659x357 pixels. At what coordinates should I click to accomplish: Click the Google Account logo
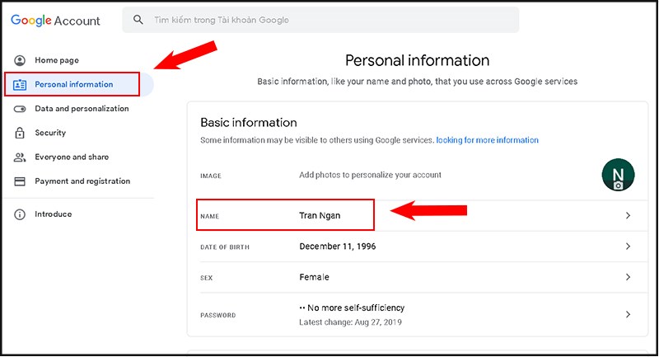[x=55, y=21]
